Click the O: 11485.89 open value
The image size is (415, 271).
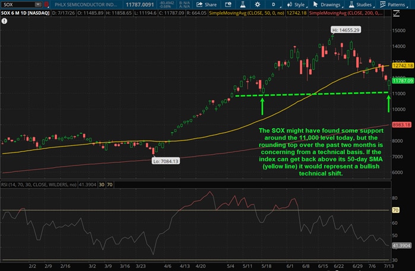[90, 13]
